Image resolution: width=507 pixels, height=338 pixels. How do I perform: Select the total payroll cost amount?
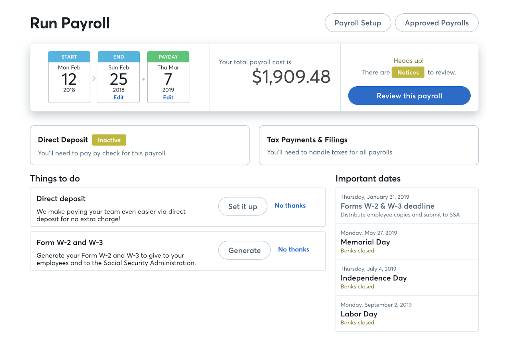[291, 76]
